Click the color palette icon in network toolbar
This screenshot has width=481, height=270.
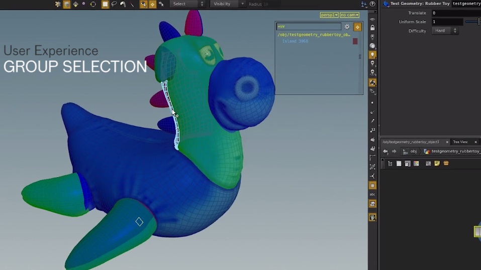click(x=416, y=164)
